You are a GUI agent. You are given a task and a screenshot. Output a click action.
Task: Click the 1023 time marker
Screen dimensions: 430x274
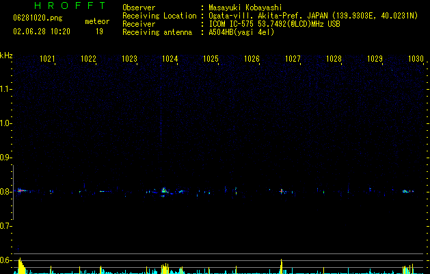tap(129, 59)
